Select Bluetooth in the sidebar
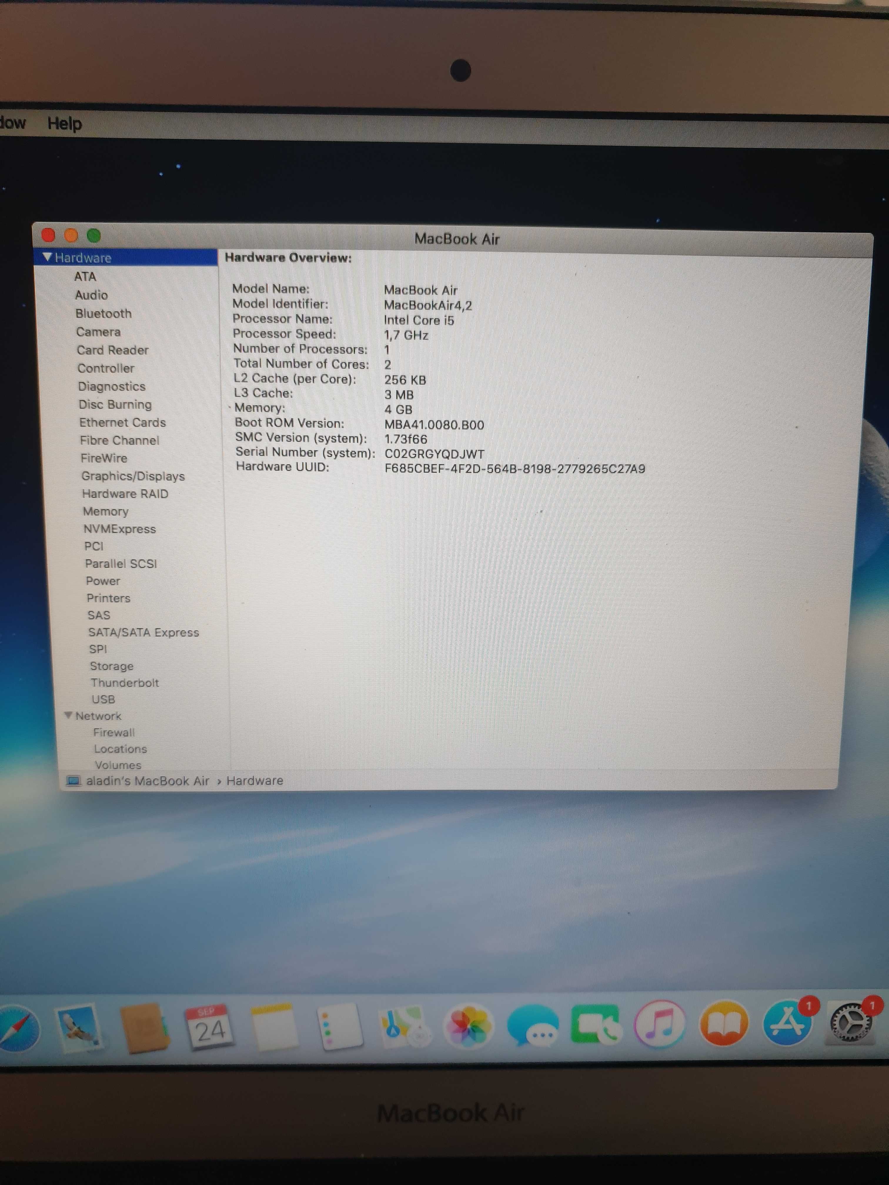This screenshot has width=889, height=1185. (x=103, y=313)
